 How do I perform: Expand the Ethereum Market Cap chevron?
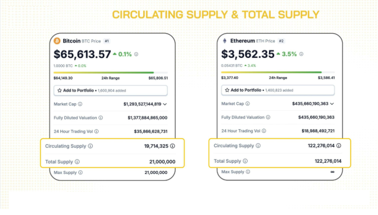332,104
